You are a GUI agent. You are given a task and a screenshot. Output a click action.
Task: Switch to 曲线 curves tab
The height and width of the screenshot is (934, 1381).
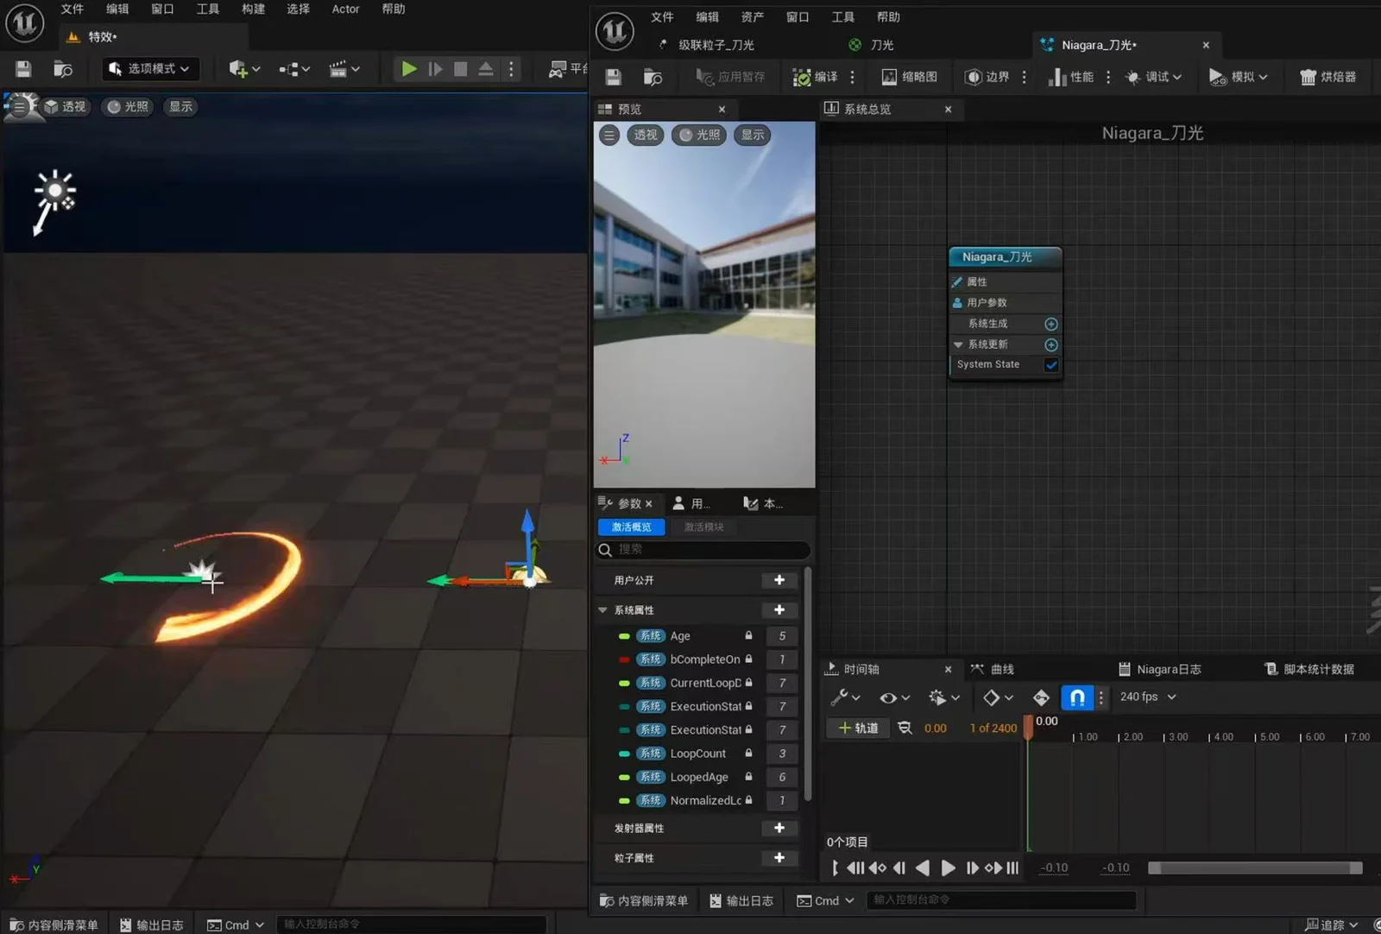(993, 669)
